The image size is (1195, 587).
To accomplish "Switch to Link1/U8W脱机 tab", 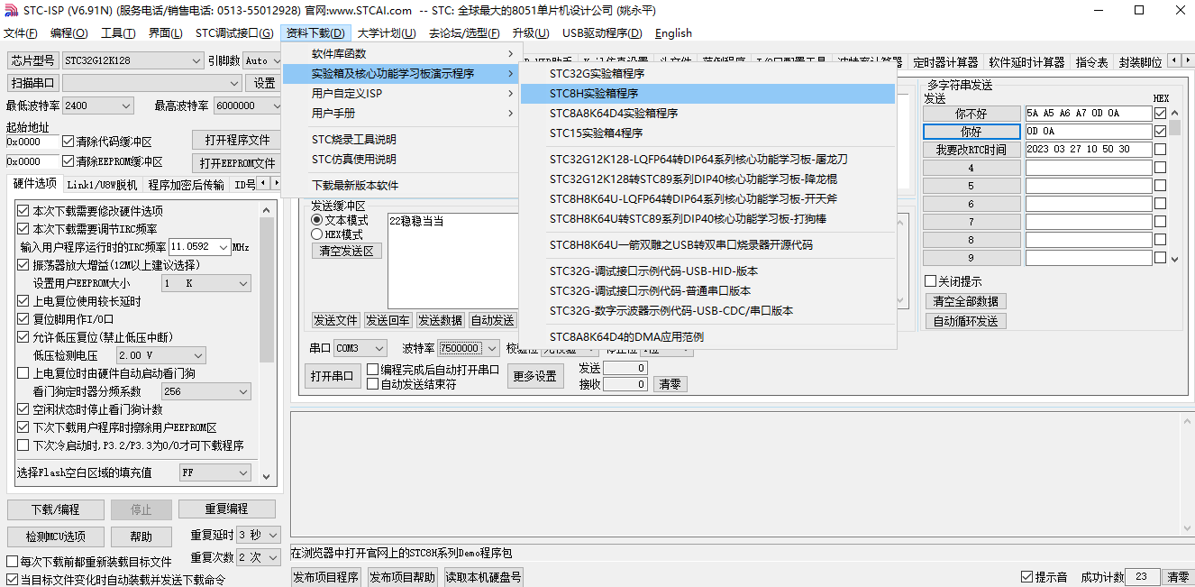I will pyautogui.click(x=101, y=185).
